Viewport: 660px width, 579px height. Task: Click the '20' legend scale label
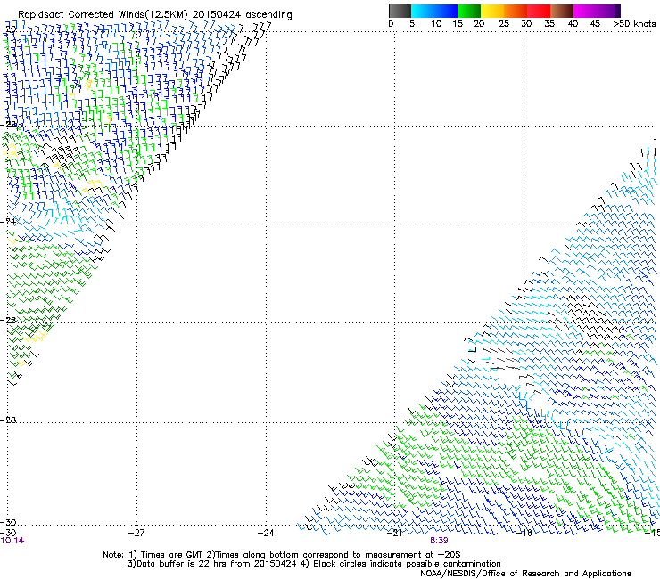coord(479,24)
